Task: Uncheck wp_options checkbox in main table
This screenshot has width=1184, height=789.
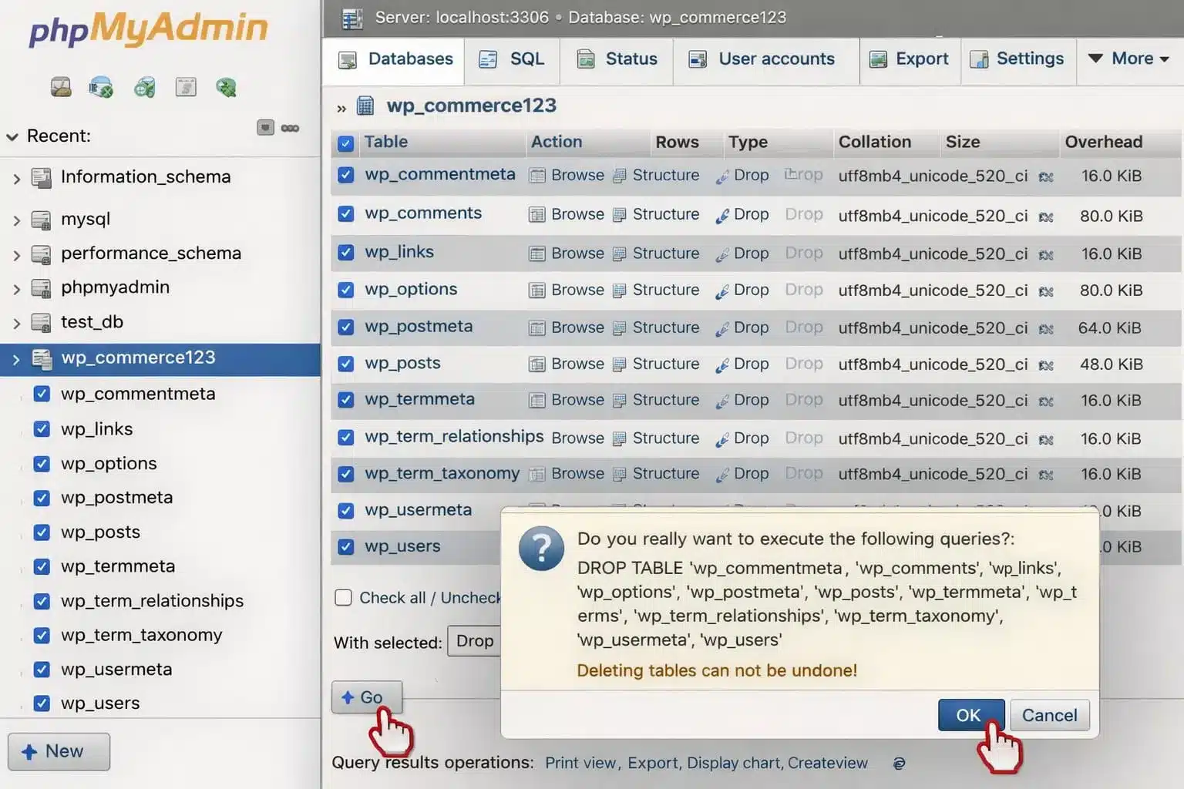Action: point(346,290)
